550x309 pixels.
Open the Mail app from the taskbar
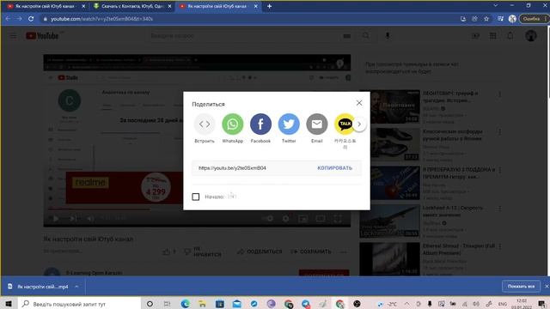237,304
